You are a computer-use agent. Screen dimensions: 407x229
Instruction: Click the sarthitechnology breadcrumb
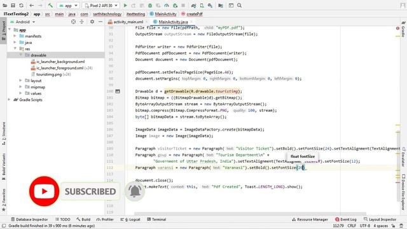pos(107,14)
